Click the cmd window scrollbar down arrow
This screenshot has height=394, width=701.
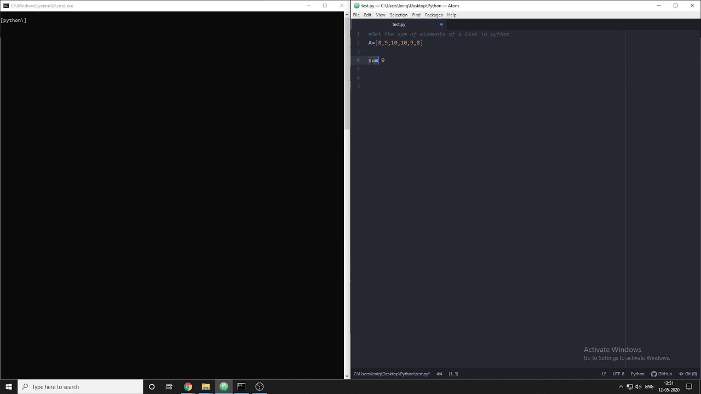347,376
